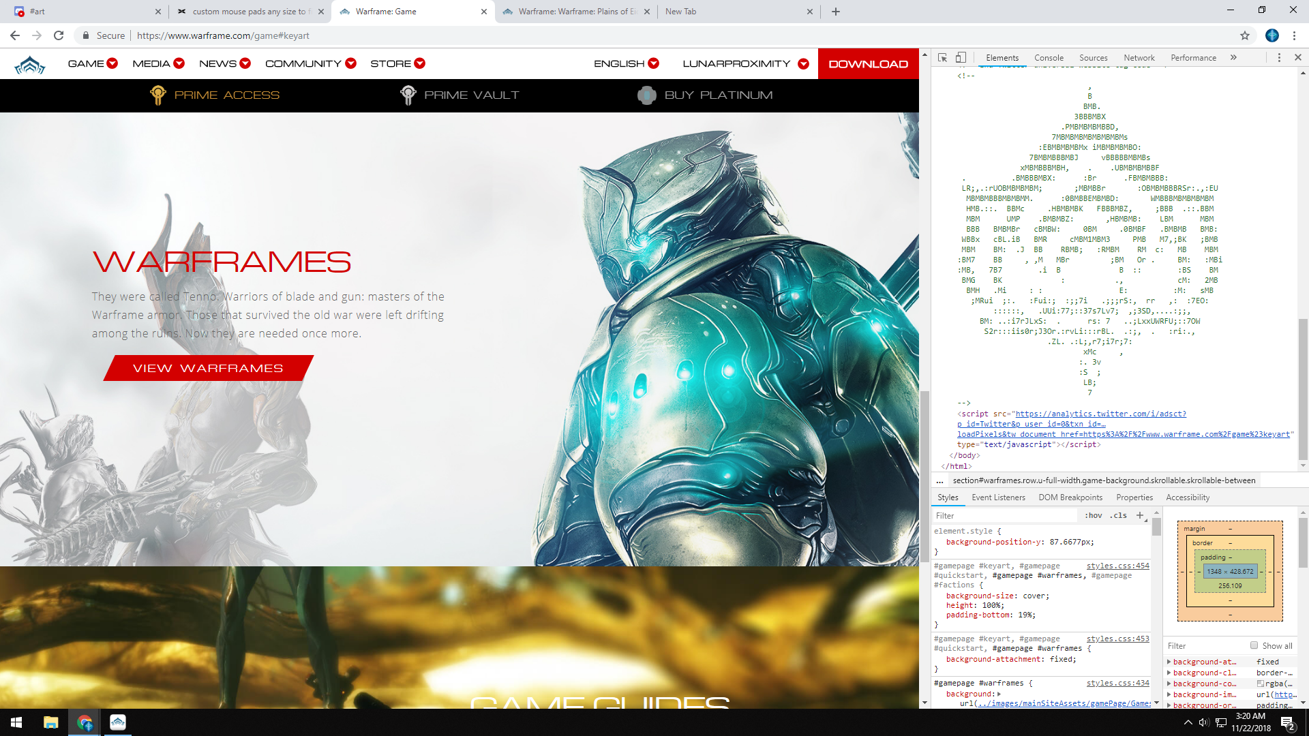Click the network icon in system tray
The height and width of the screenshot is (736, 1309).
[x=1221, y=722]
